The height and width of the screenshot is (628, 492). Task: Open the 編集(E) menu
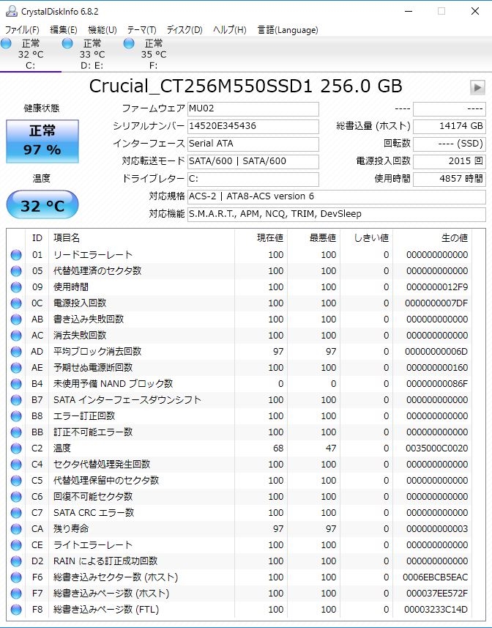click(63, 30)
